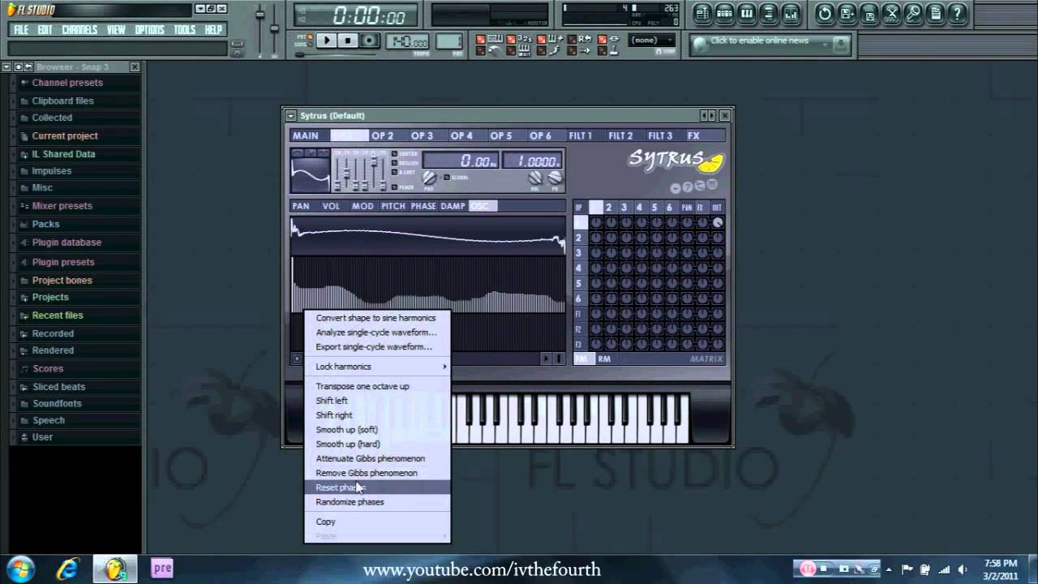Viewport: 1038px width, 584px height.
Task: Open the FILE menu
Action: 21,30
